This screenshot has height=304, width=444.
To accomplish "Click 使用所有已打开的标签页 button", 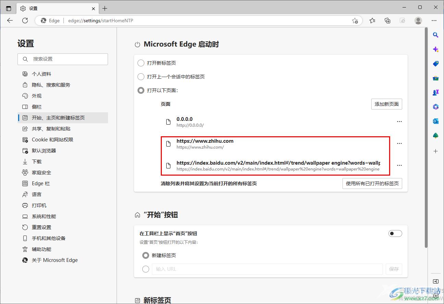I will click(372, 183).
